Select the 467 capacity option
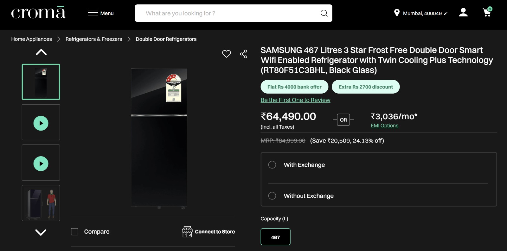 275,237
